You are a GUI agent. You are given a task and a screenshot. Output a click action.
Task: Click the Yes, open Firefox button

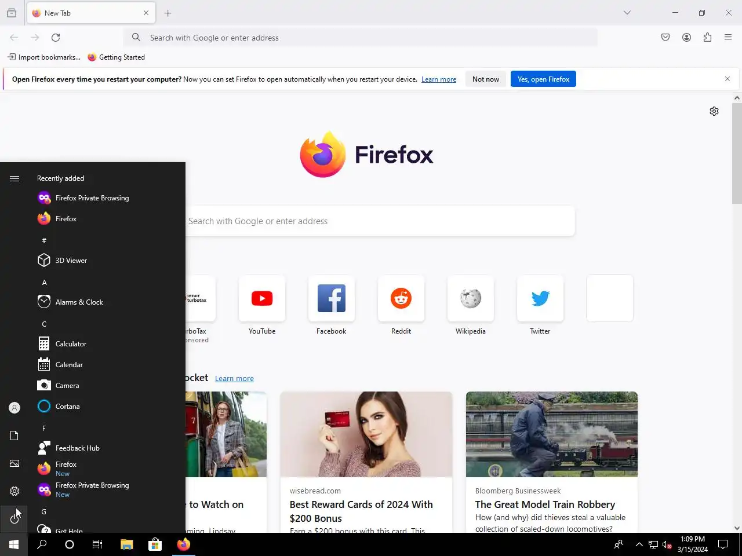point(543,79)
